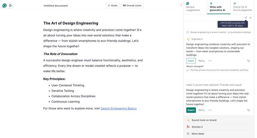Screen dimensions: 257x138
Task: Click the Improve it sparkle icon
Action: 188,39
